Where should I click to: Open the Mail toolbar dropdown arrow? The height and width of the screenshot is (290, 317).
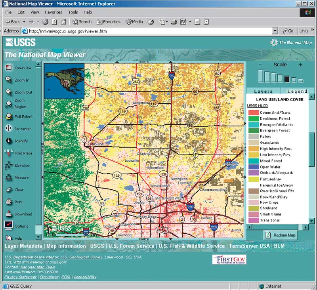tap(167, 22)
